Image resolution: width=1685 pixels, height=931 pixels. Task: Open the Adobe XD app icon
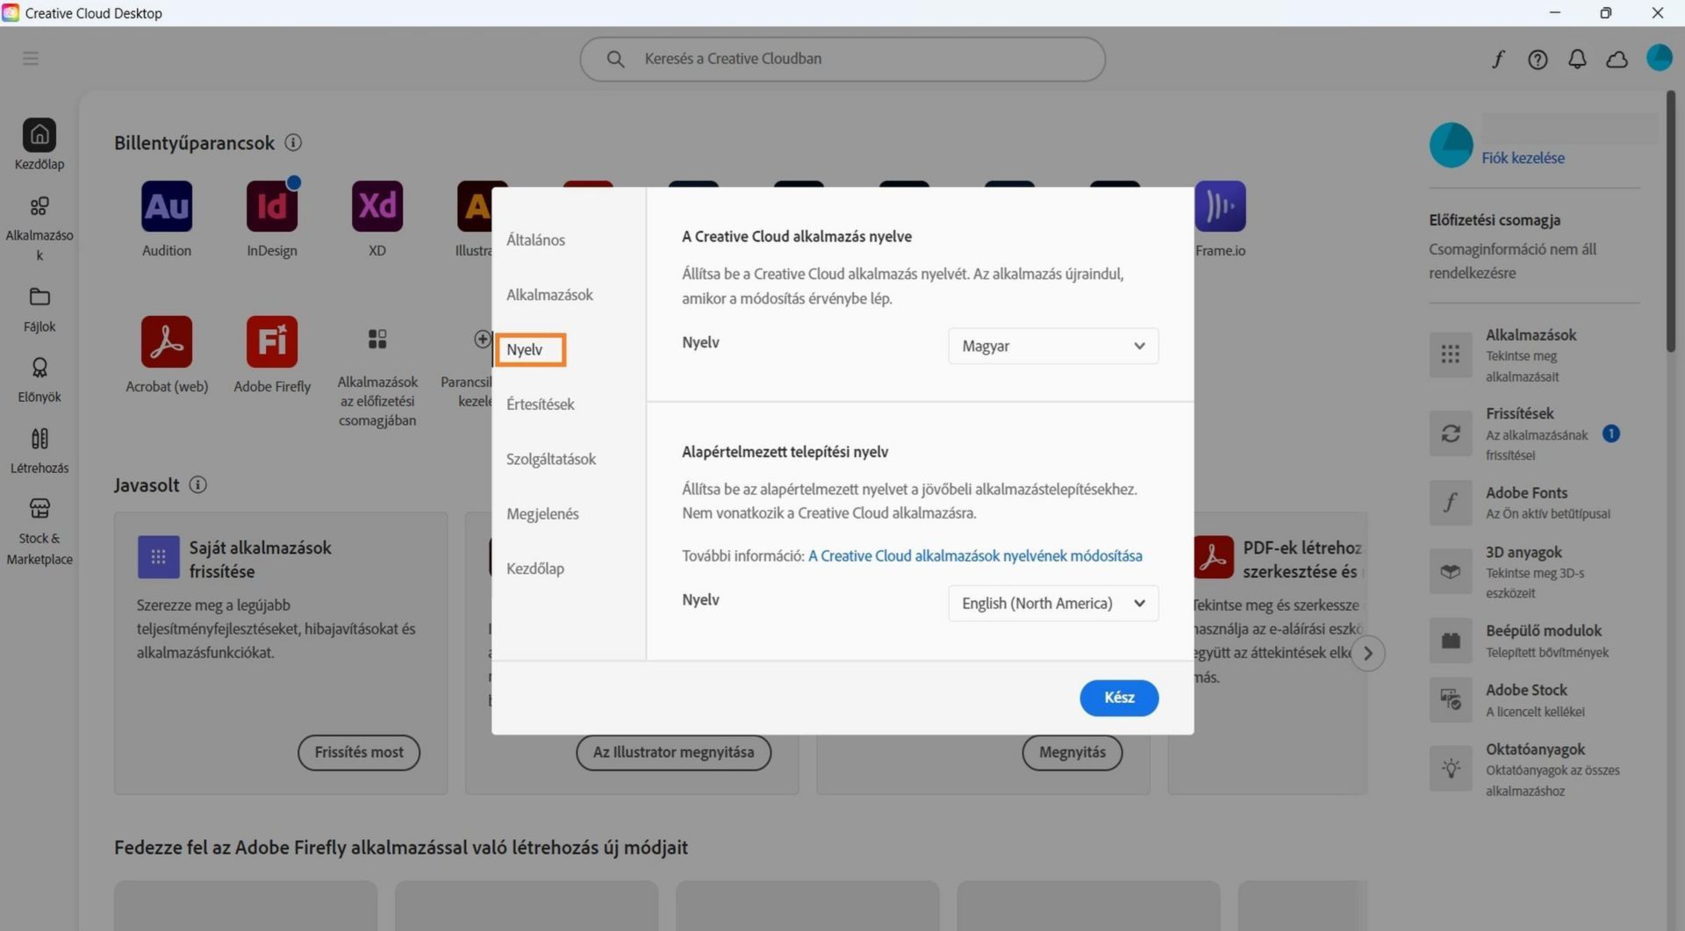(377, 206)
